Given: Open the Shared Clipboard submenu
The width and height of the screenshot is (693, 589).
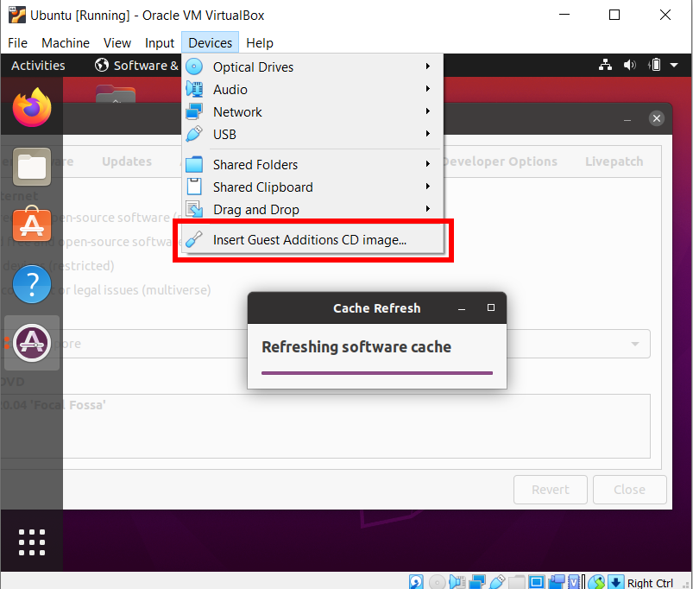Looking at the screenshot, I should tap(312, 187).
